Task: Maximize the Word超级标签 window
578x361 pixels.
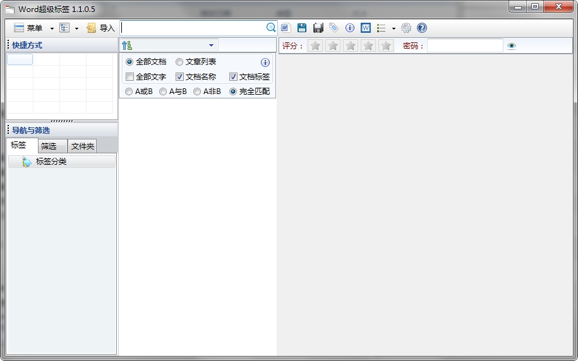Action: [x=535, y=7]
